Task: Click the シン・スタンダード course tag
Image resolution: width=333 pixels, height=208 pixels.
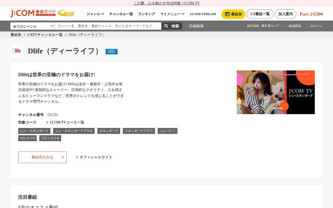Action: [x=34, y=131]
